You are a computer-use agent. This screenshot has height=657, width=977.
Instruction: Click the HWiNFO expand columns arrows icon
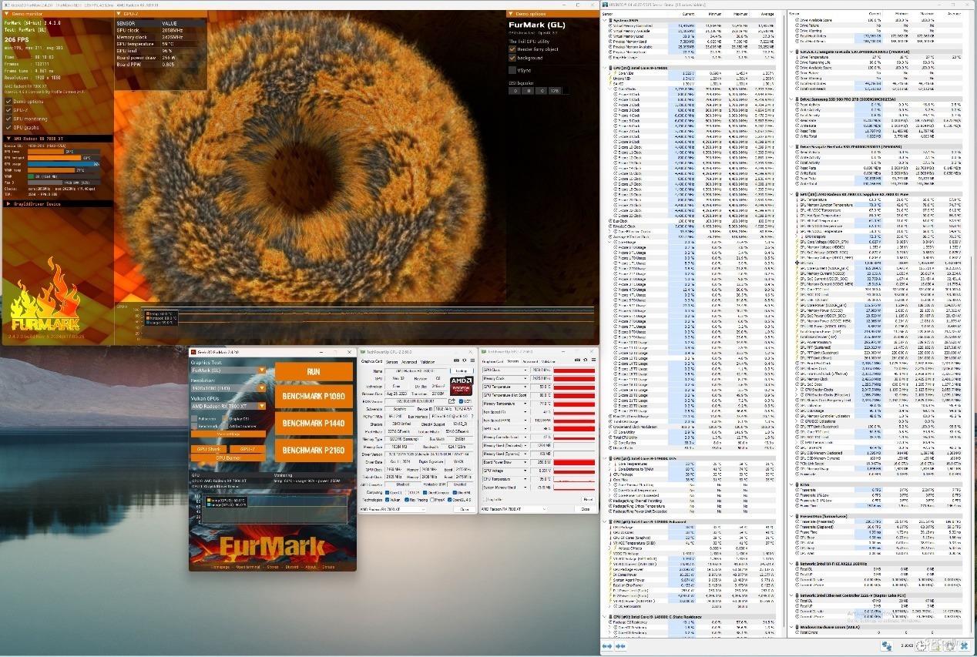point(606,645)
